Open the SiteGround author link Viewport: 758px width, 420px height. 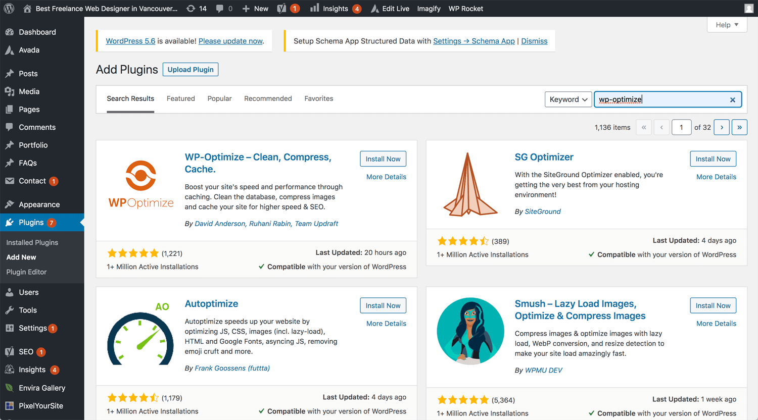click(543, 212)
